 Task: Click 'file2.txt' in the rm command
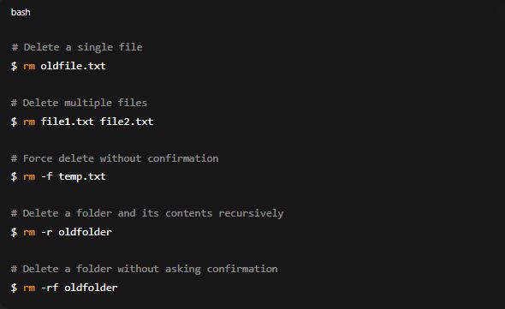[127, 122]
